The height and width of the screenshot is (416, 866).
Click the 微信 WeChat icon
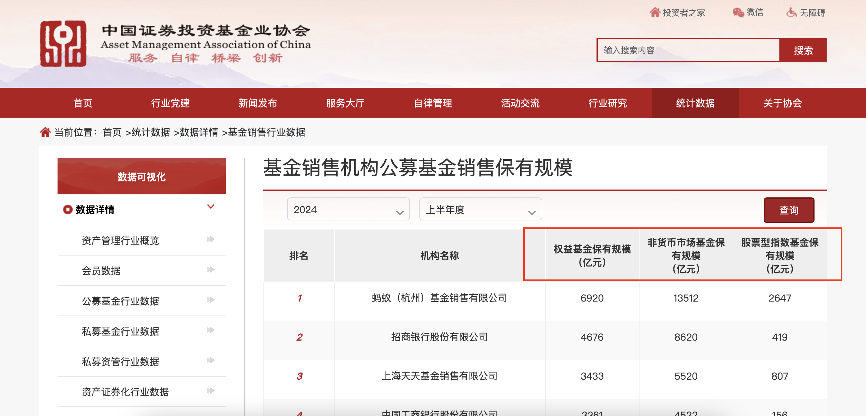[738, 12]
